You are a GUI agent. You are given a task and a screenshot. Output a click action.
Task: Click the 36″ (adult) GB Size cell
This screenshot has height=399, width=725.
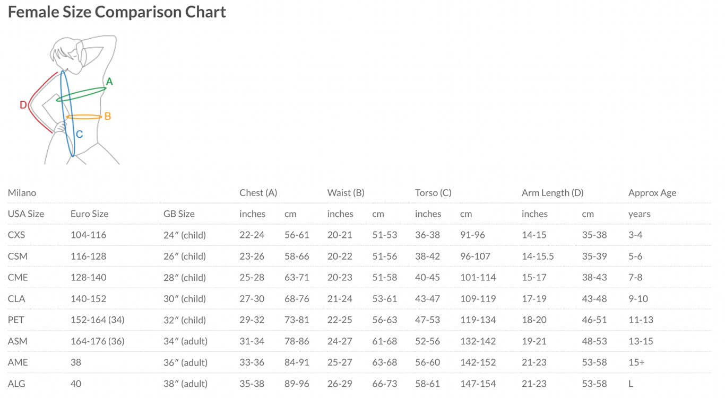tap(185, 362)
